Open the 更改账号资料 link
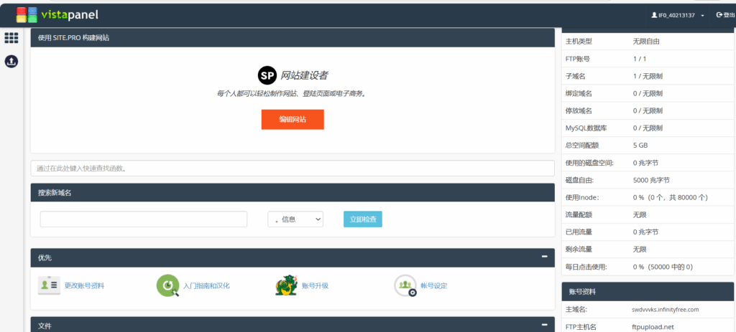 tap(84, 285)
